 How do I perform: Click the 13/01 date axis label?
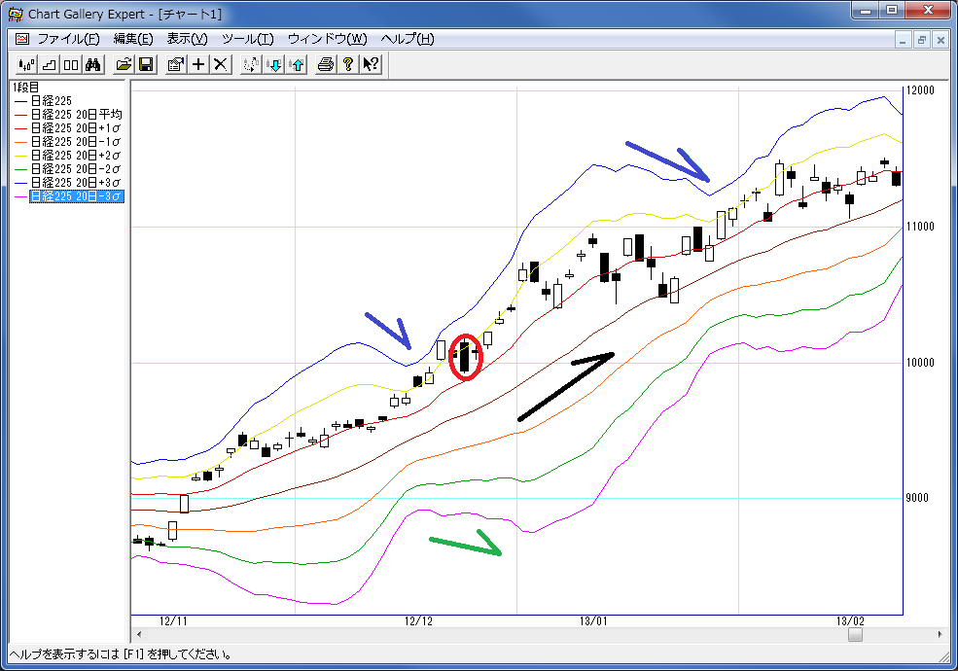[x=594, y=621]
